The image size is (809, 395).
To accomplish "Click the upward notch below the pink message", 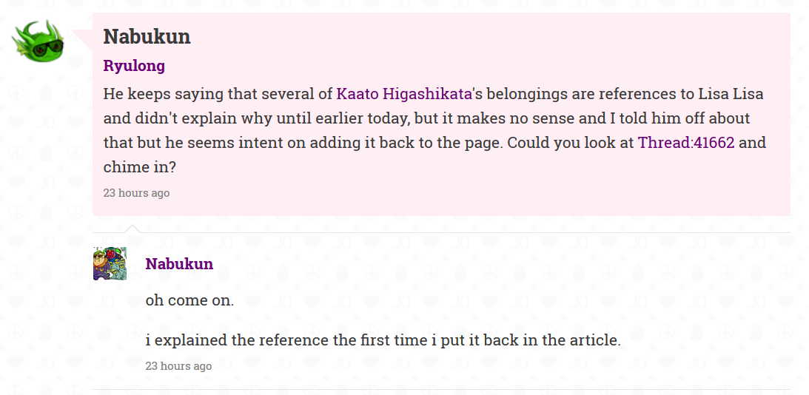I will click(x=132, y=229).
